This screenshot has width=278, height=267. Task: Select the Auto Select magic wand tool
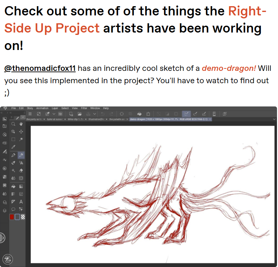[21, 139]
